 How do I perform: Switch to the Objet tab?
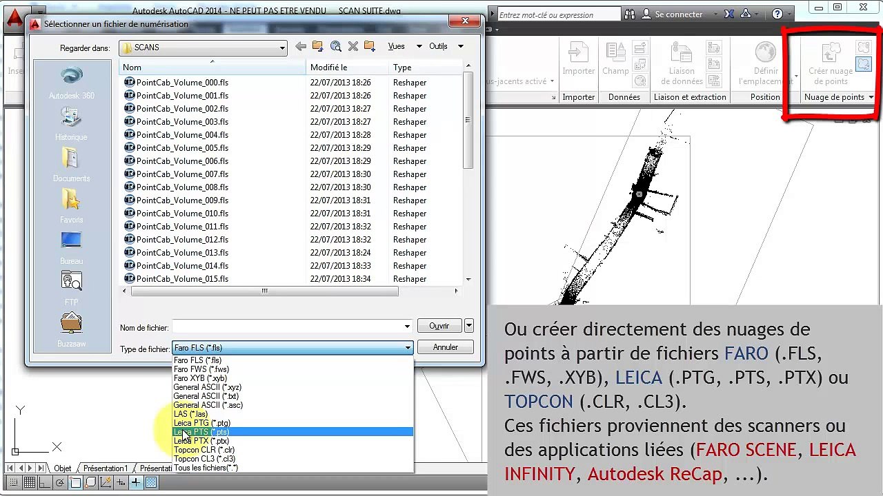pos(63,468)
